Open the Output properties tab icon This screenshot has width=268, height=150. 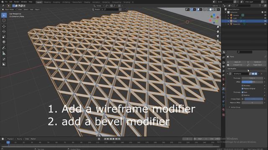[x=223, y=67]
